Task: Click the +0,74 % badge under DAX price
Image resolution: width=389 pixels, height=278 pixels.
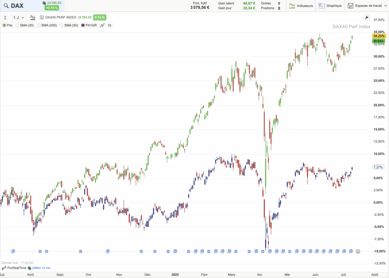Action: pos(52,8)
